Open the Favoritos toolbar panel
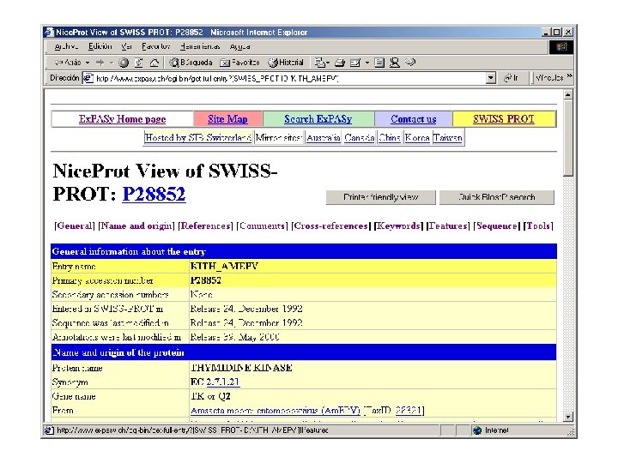 coord(239,63)
